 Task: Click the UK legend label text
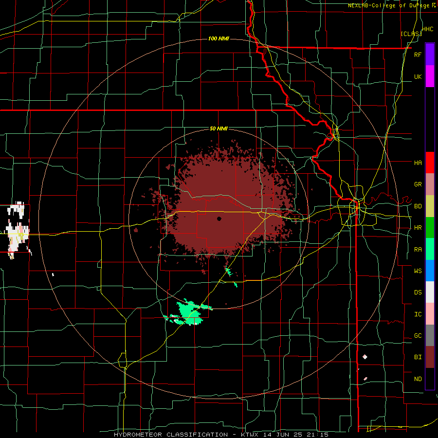coord(418,76)
